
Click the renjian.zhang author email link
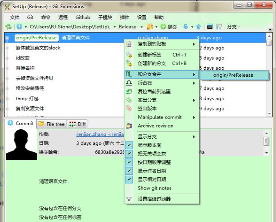click(100, 134)
